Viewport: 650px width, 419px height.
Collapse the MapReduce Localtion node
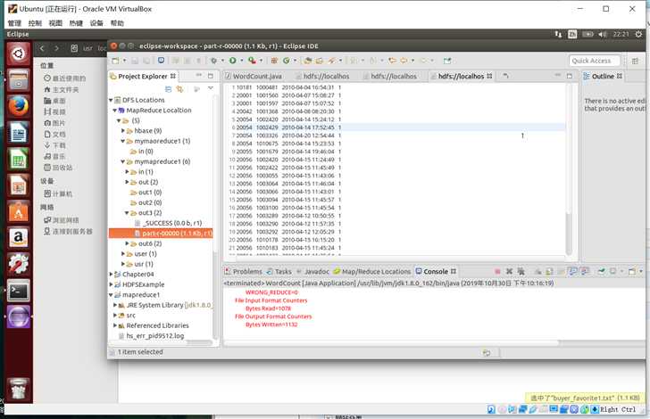[x=115, y=111]
